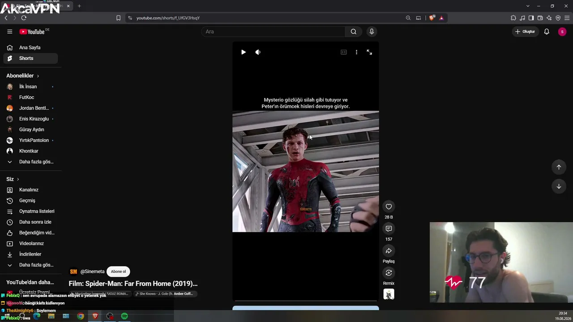Reload the current page
The width and height of the screenshot is (573, 322).
tap(24, 18)
